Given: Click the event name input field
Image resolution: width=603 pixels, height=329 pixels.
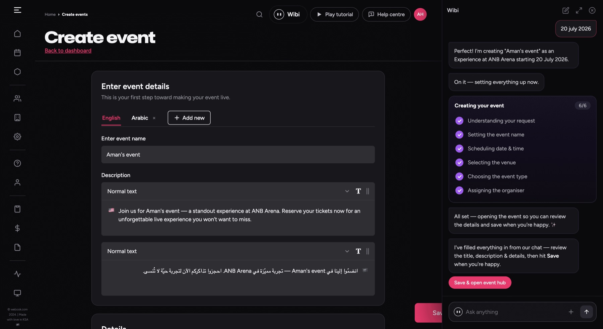Looking at the screenshot, I should (238, 155).
